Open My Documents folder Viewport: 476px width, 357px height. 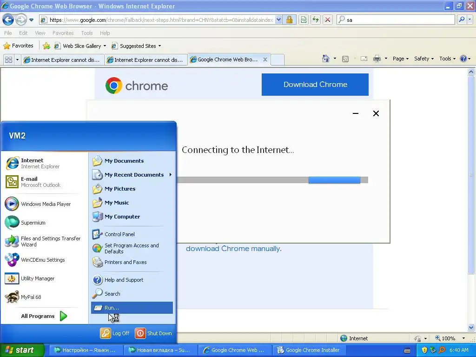(x=132, y=161)
